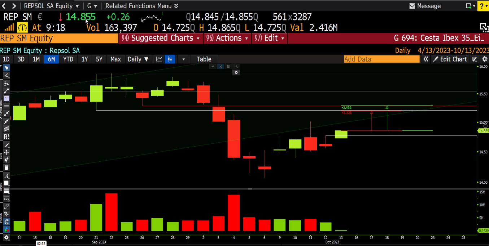Image resolution: width=489 pixels, height=246 pixels.
Task: Select the 6M range tab
Action: [x=51, y=59]
